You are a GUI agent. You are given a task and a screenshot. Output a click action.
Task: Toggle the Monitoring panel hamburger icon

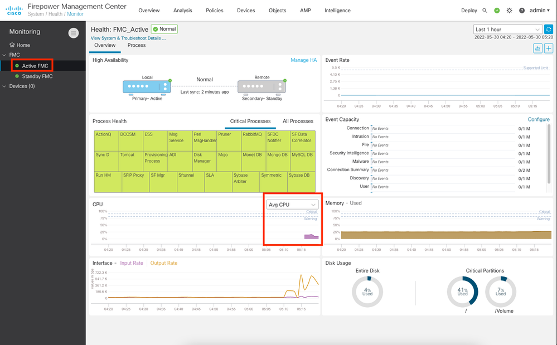click(74, 33)
